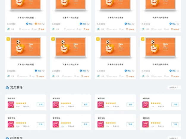Click 下载 button in upper-row fourth software card

175,104
